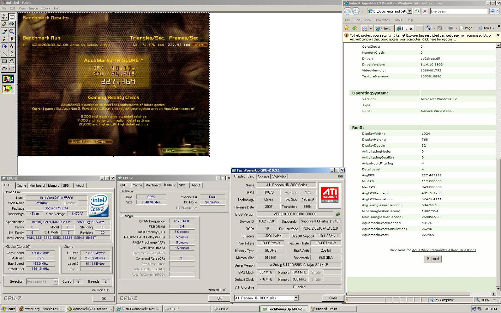
Task: Click OK in the CPU-Z processor window
Action: (104, 299)
